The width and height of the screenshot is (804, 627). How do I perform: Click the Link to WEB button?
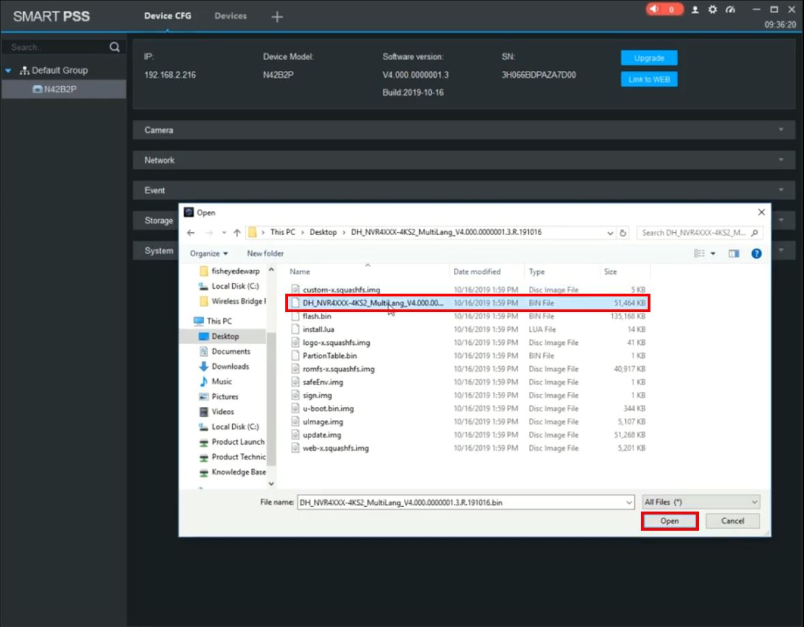coord(648,79)
